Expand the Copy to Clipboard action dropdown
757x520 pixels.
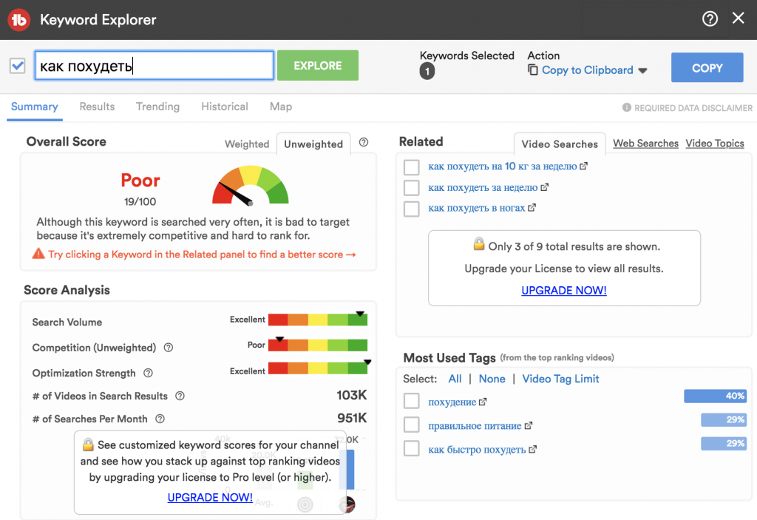click(x=642, y=70)
